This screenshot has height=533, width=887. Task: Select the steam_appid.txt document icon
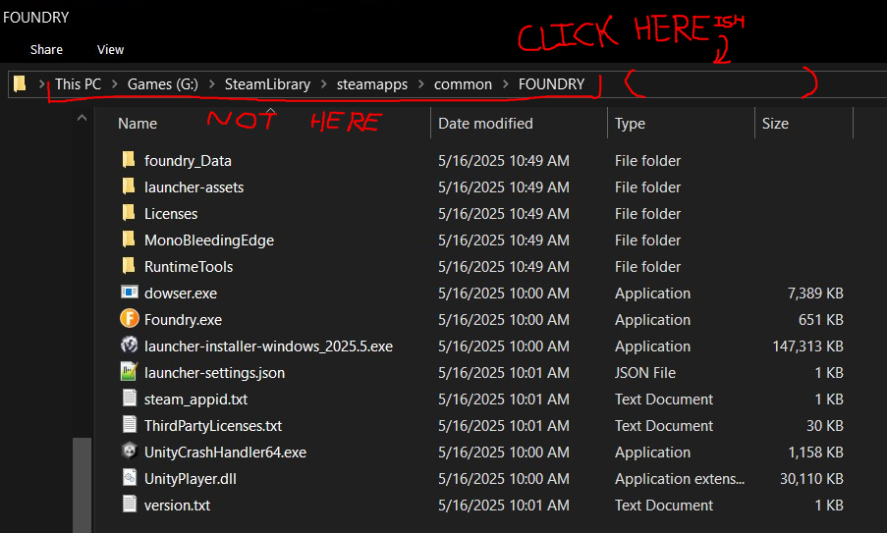[x=130, y=398]
